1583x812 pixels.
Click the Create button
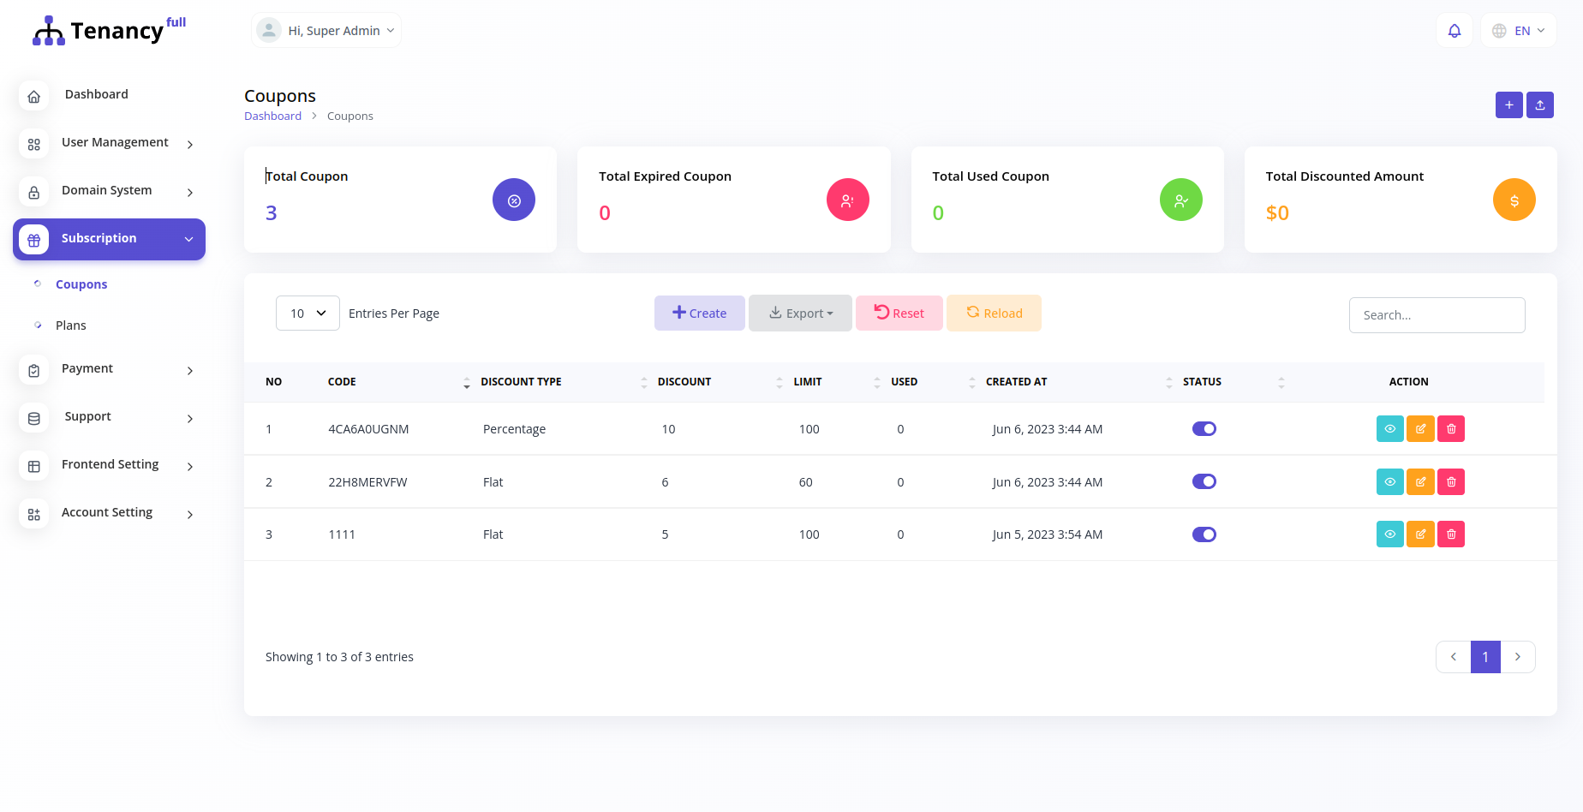[x=699, y=313]
